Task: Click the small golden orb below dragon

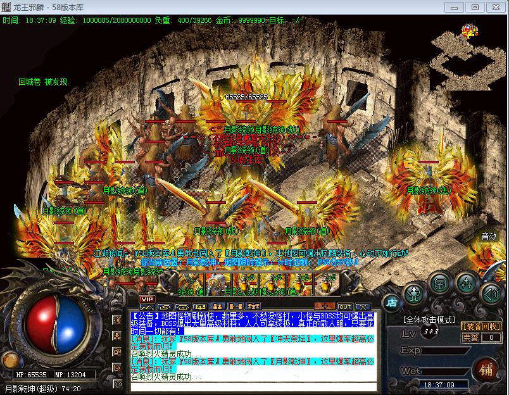Action: coord(11,360)
